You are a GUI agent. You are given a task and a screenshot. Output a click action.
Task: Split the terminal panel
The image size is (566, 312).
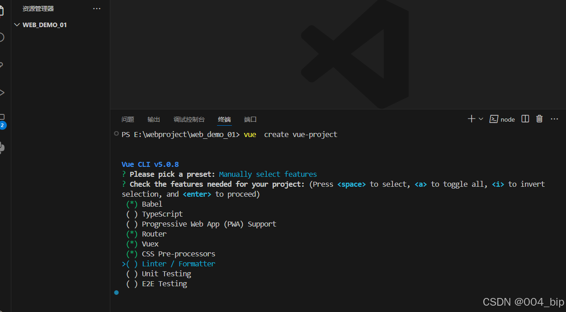pyautogui.click(x=525, y=119)
